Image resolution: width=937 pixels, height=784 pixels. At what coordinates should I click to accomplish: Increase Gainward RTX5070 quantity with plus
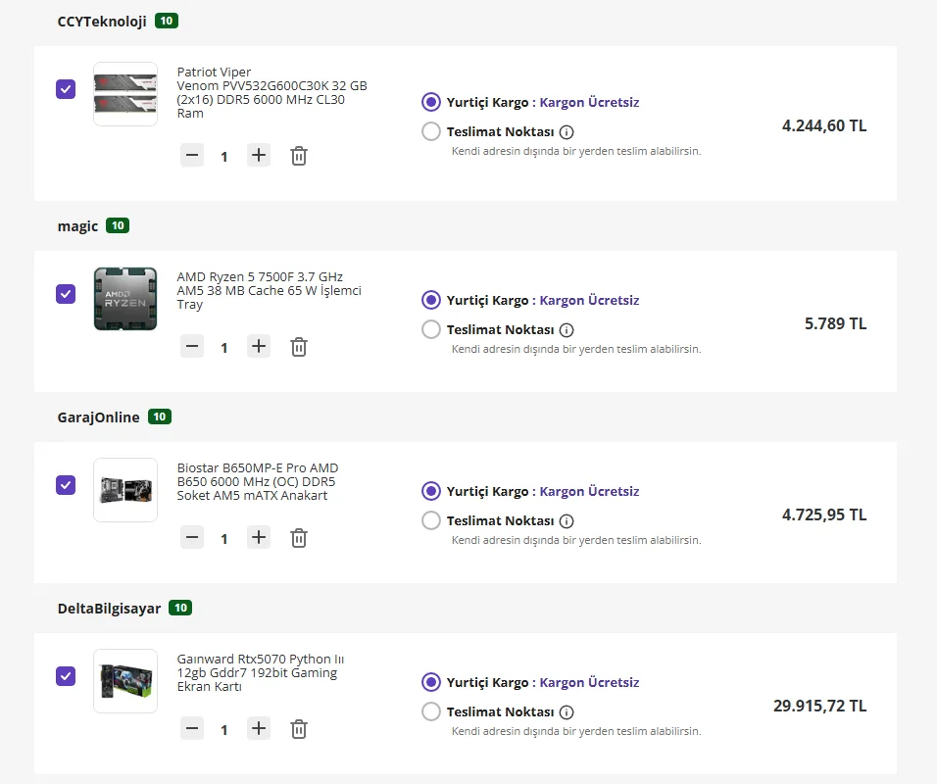259,728
